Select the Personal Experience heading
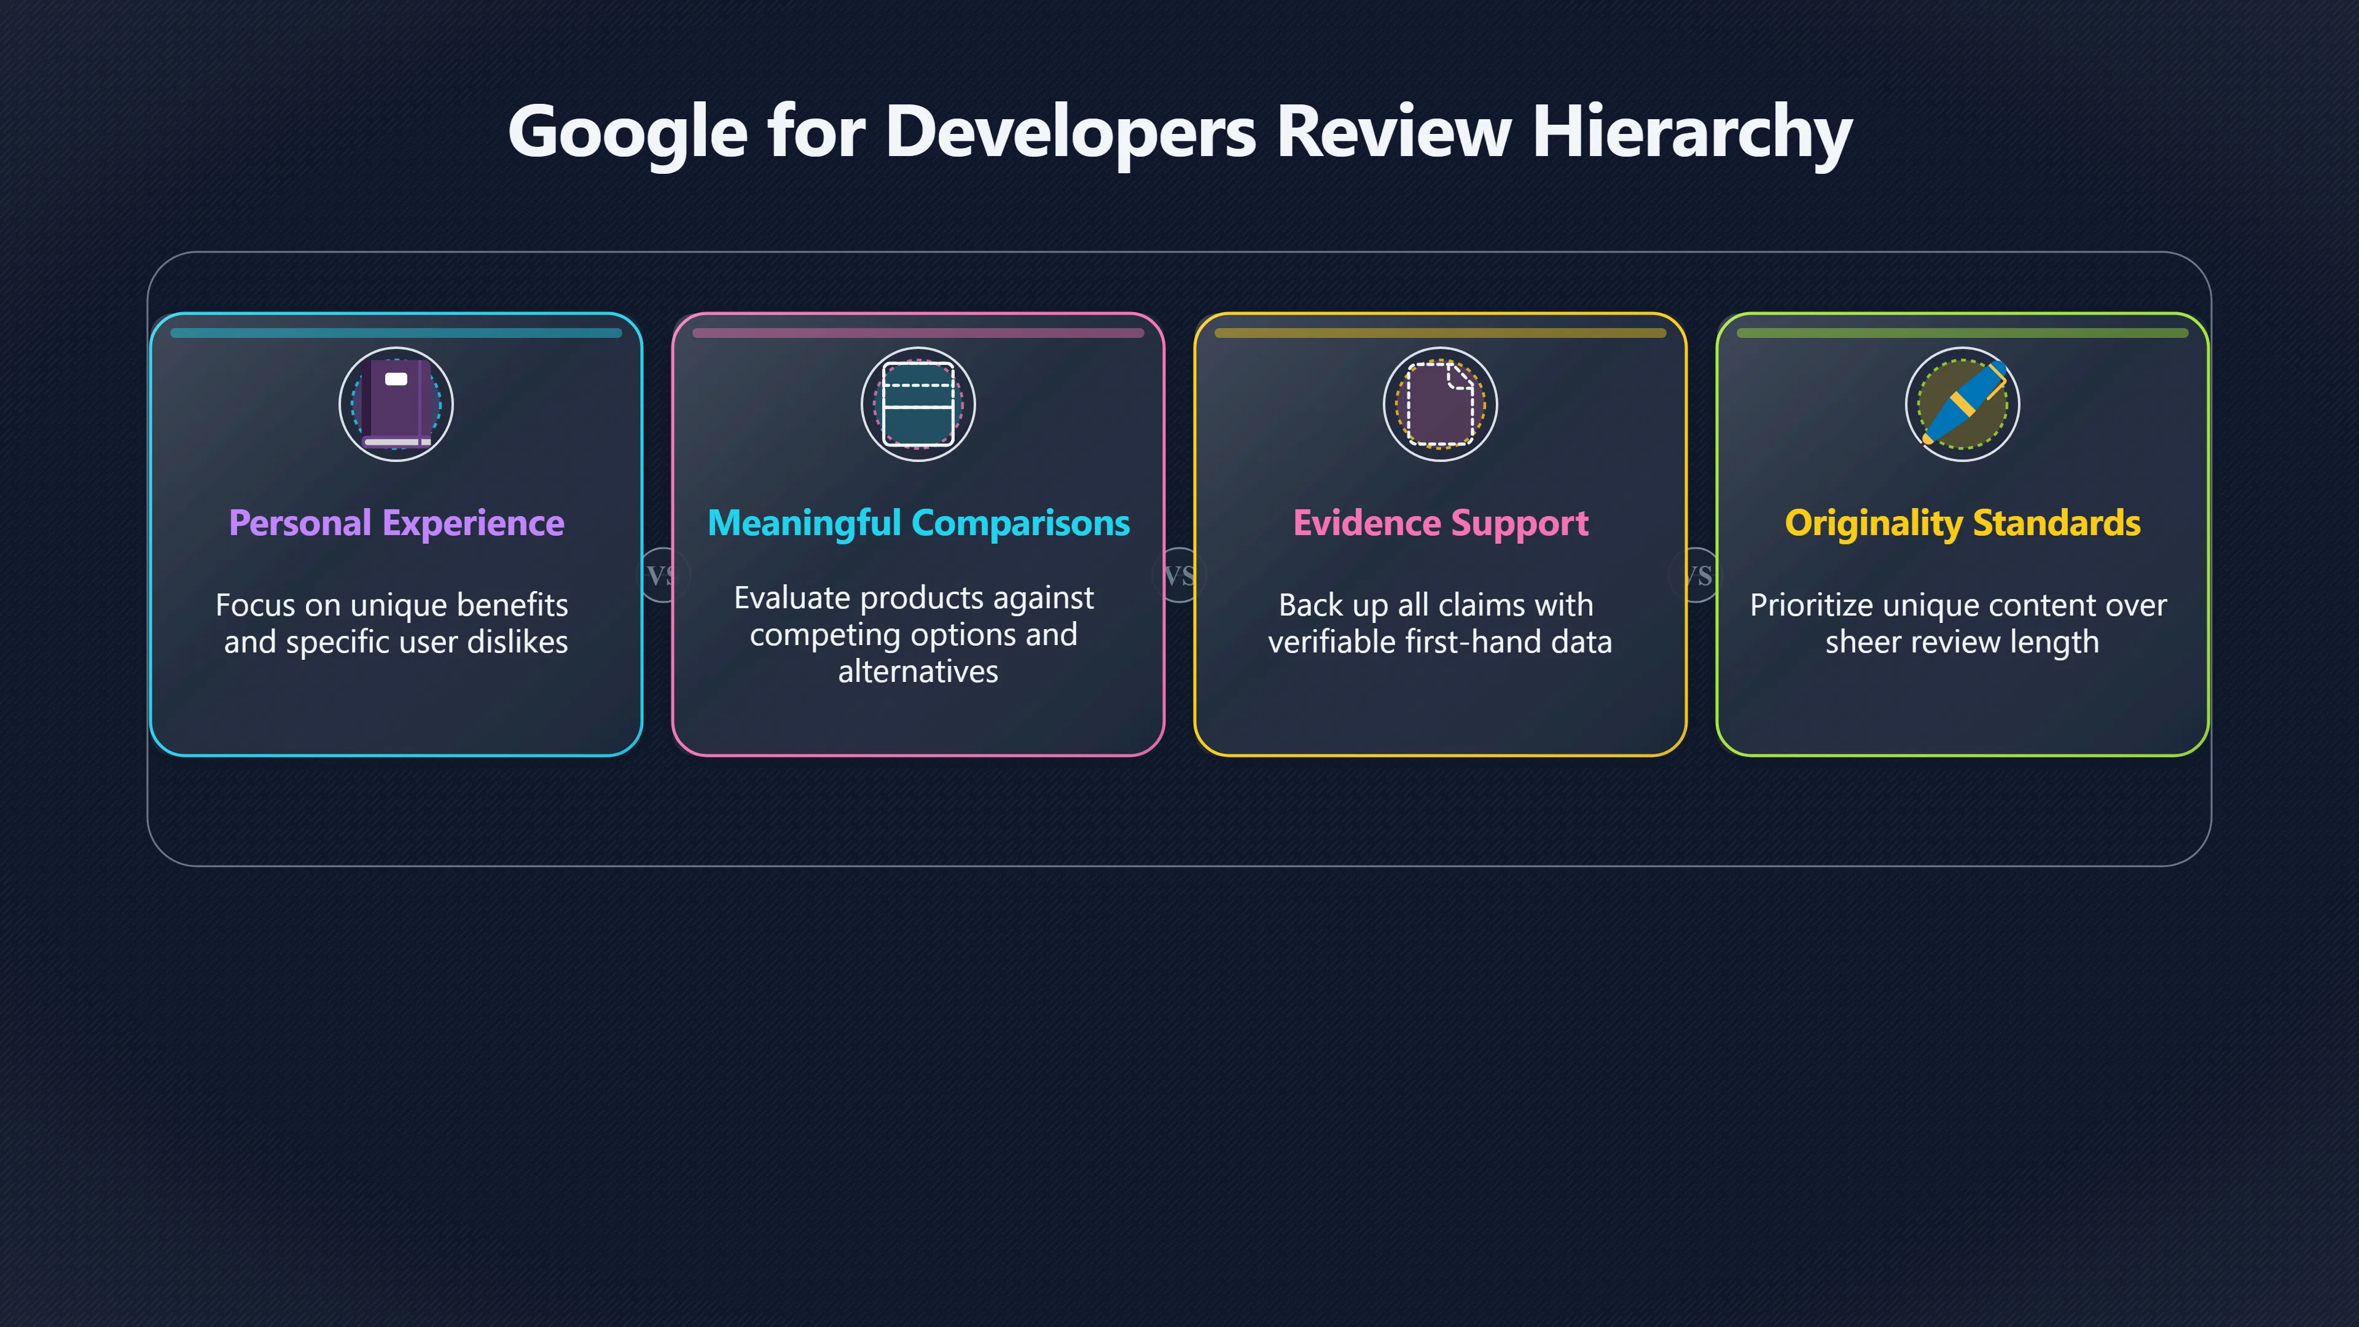The height and width of the screenshot is (1327, 2359). click(x=396, y=523)
